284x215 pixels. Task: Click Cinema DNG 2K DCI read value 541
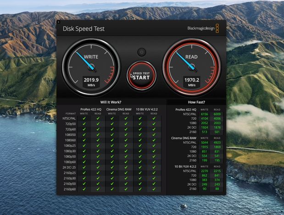[x=217, y=156]
